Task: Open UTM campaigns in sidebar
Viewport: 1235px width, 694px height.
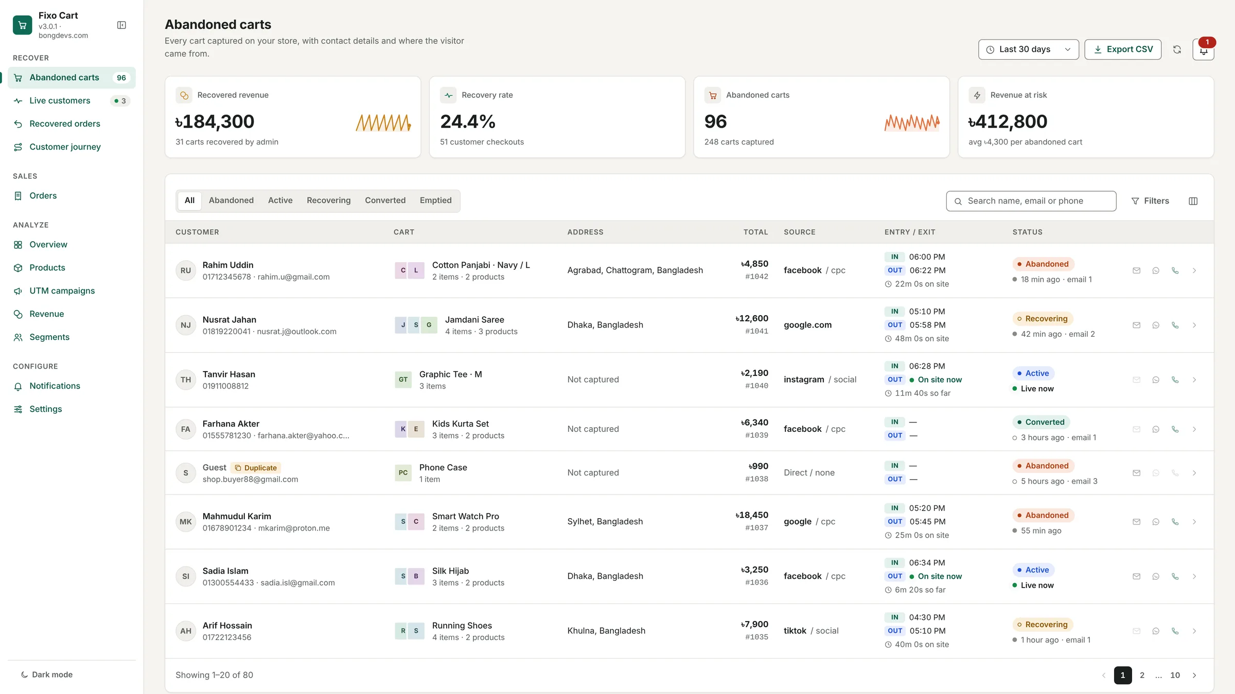Action: coord(72,291)
